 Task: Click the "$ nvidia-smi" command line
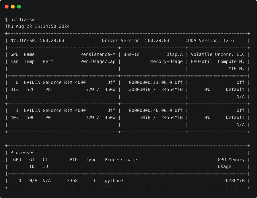click(x=21, y=20)
